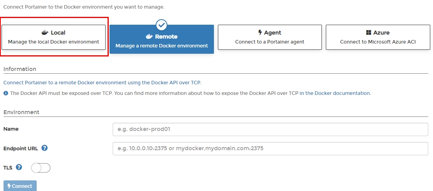The height and width of the screenshot is (191, 433).
Task: Click the Environment section heading
Action: (x=21, y=112)
